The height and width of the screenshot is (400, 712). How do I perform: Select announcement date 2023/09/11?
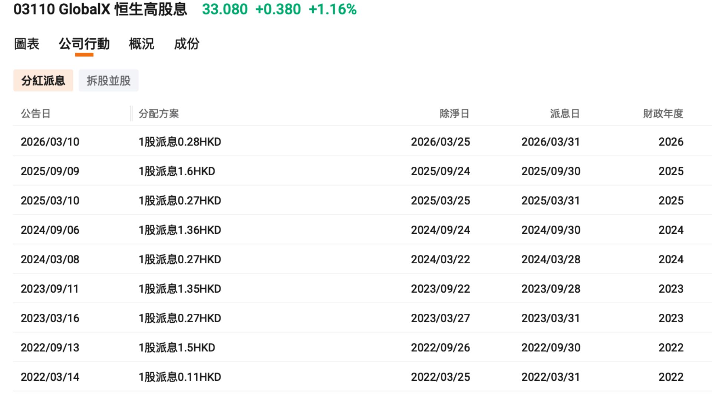pos(50,289)
